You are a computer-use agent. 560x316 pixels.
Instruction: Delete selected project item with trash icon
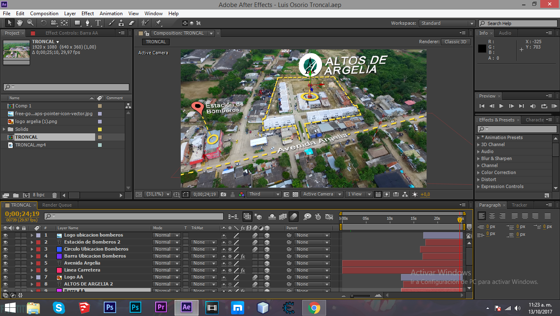[x=54, y=195]
